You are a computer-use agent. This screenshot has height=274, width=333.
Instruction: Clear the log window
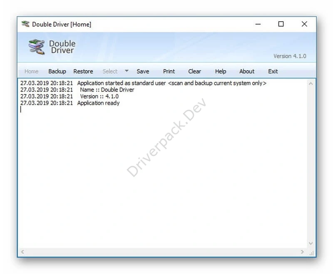coord(194,71)
